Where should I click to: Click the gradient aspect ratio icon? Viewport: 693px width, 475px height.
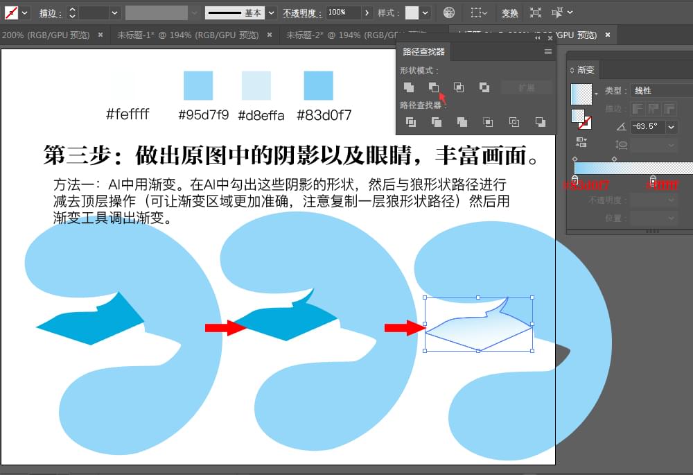click(621, 145)
